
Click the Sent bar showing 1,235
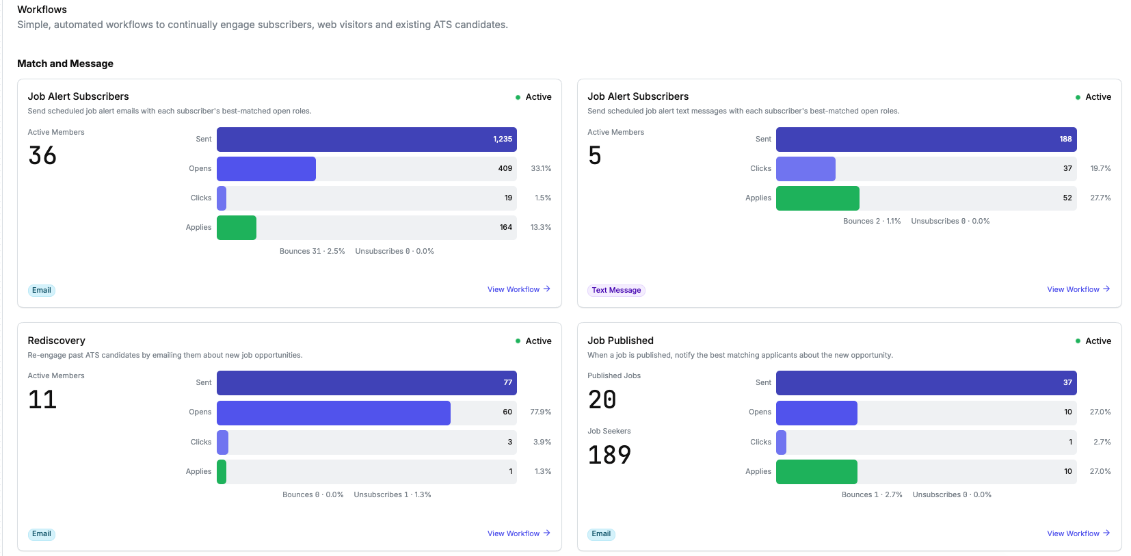(x=367, y=139)
